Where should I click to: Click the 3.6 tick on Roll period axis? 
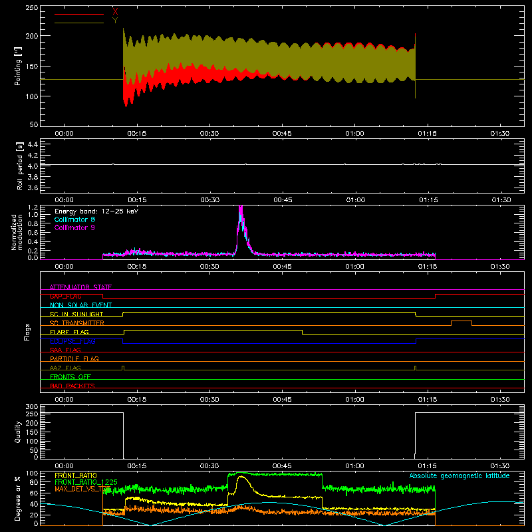[33, 188]
